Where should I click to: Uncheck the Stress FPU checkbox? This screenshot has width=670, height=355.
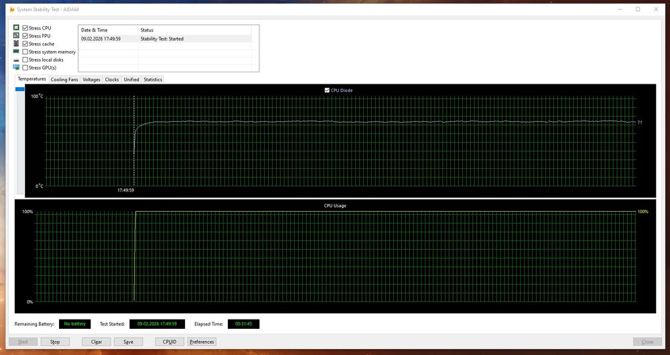(x=25, y=36)
